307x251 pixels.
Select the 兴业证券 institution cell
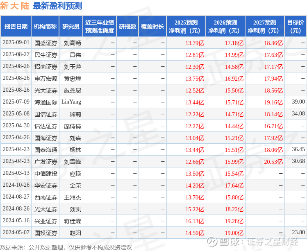tap(45, 221)
